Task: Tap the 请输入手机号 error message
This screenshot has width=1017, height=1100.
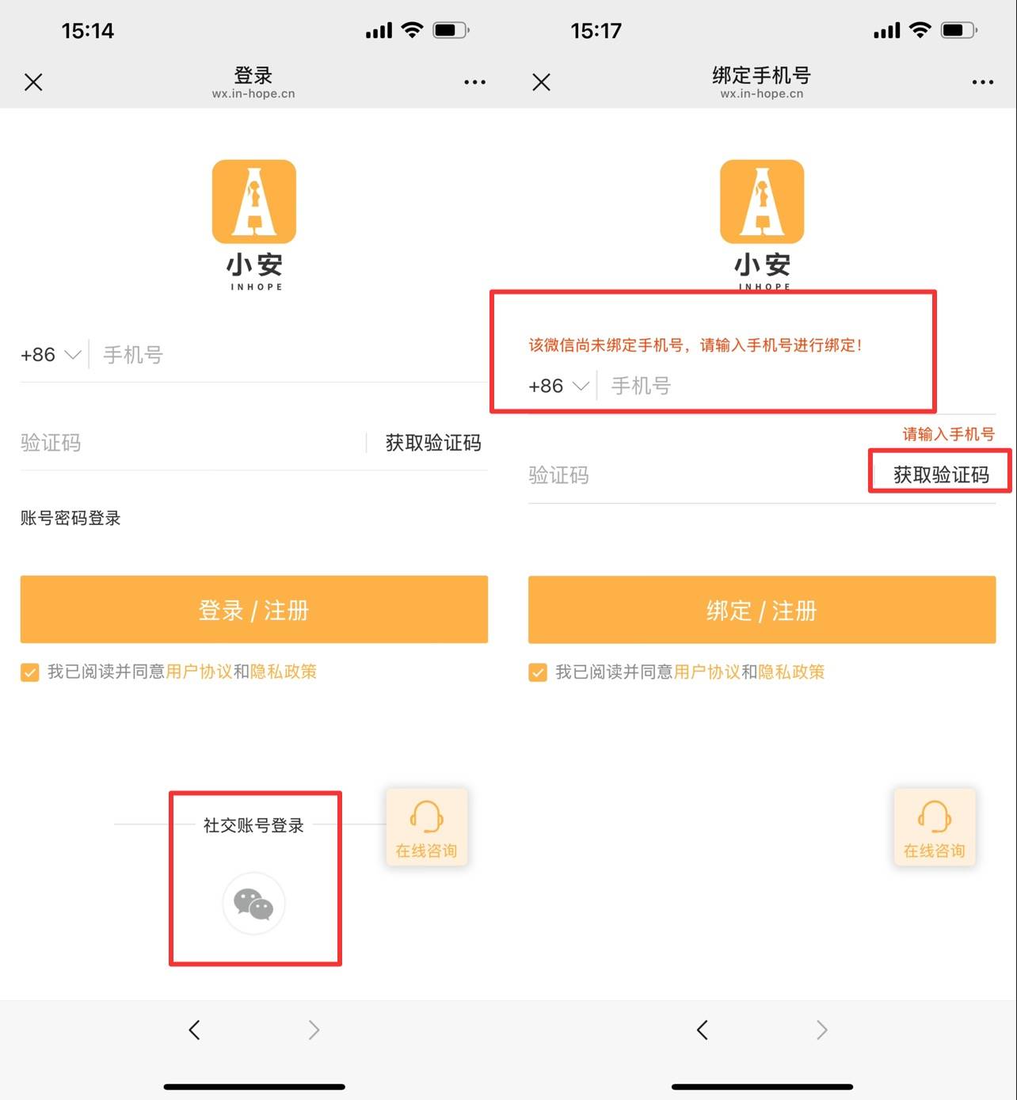Action: pyautogui.click(x=948, y=434)
